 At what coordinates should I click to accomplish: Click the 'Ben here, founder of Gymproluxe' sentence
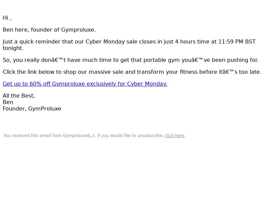click(x=49, y=30)
